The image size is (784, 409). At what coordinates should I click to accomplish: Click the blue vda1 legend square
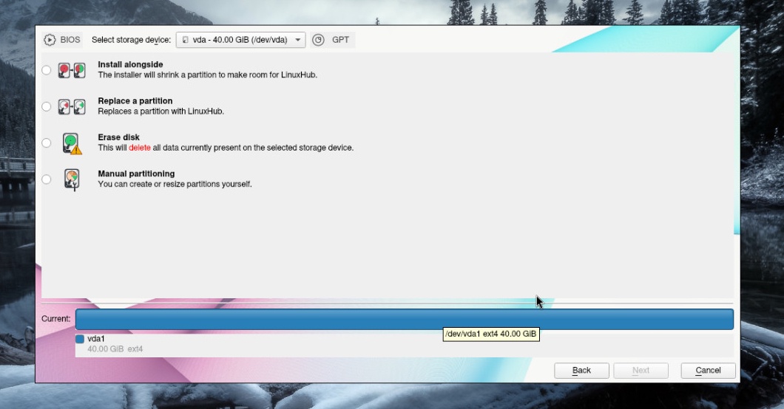80,339
